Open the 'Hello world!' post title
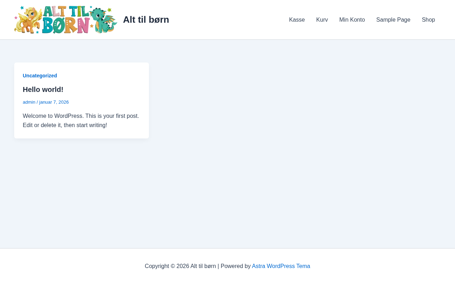455x284 pixels. [x=43, y=89]
